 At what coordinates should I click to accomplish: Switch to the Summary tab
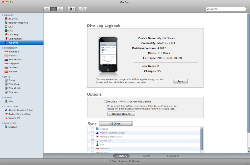coord(121,156)
